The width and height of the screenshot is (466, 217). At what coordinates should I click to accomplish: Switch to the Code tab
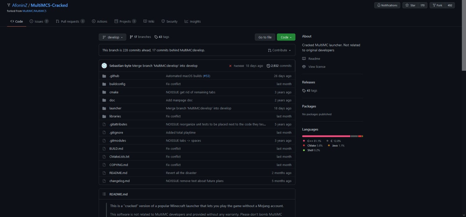point(16,22)
